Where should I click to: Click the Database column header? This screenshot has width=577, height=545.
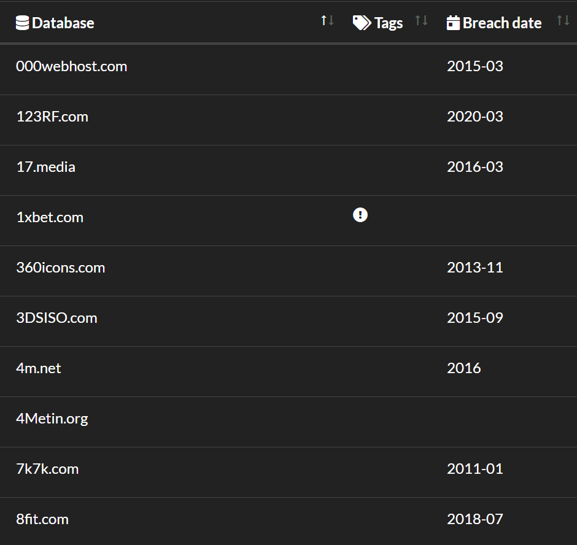pos(63,23)
